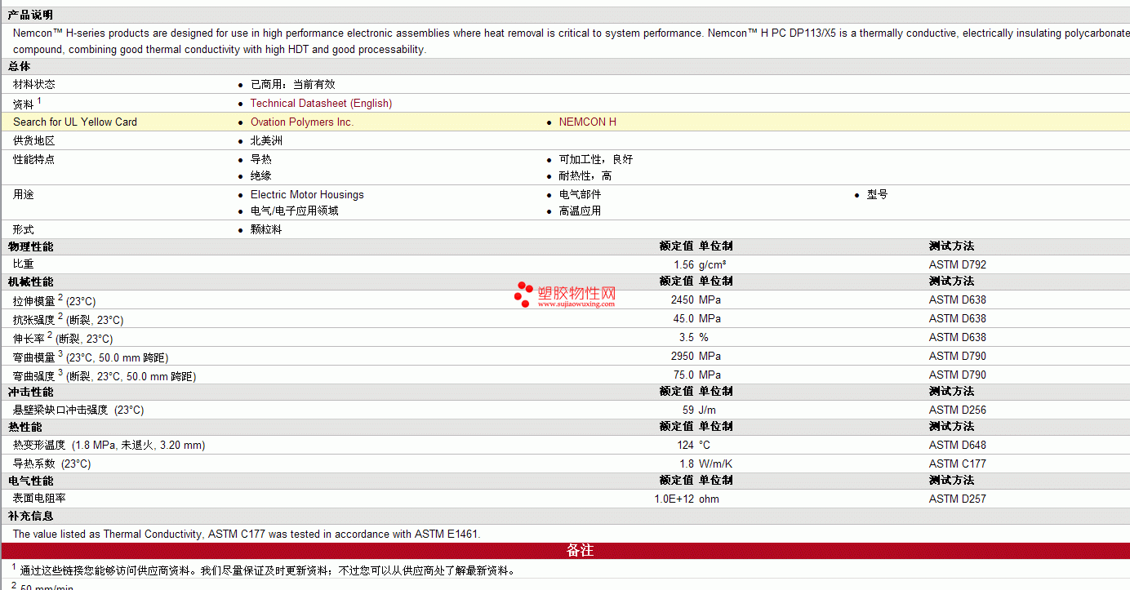
Task: Select the 1.0E+12 surface resistivity value
Action: click(674, 499)
